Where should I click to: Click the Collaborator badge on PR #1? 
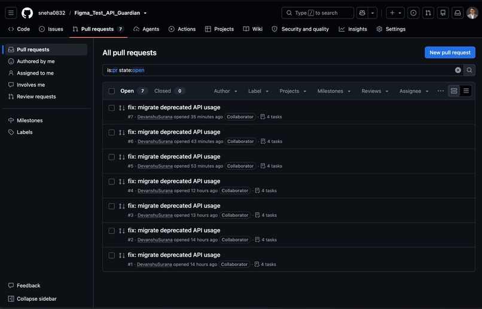point(234,264)
